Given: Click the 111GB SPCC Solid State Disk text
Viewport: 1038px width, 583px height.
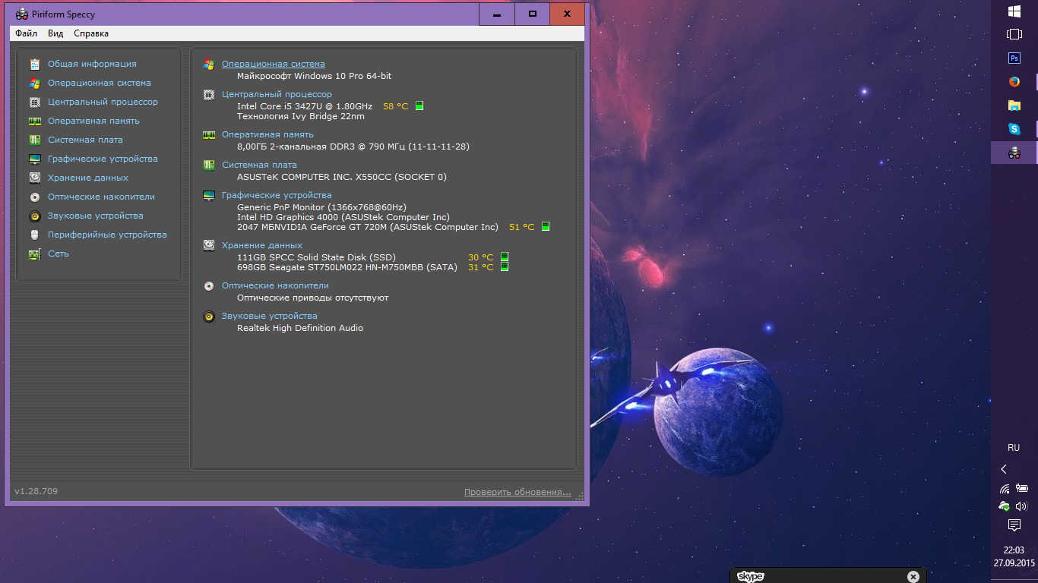Looking at the screenshot, I should tap(316, 257).
